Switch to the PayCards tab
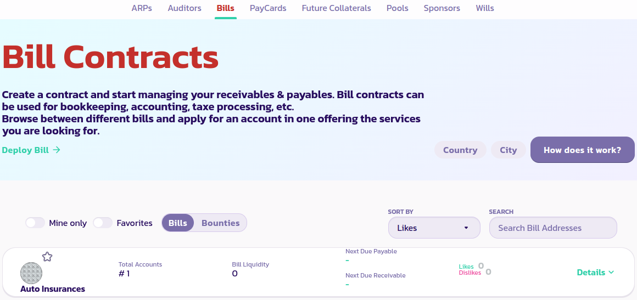Screen dimensions: 637x300 (x=268, y=8)
